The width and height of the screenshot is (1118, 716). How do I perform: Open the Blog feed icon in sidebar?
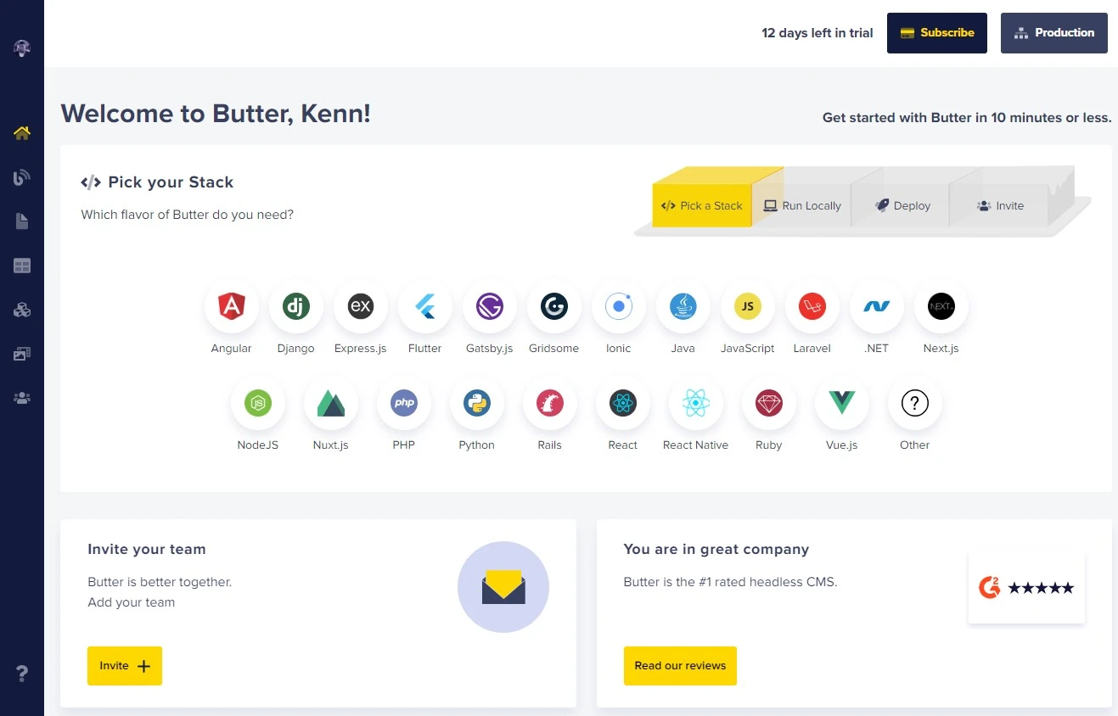[x=22, y=177]
